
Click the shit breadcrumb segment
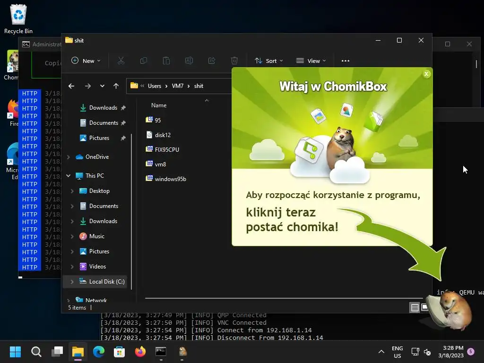tap(199, 86)
